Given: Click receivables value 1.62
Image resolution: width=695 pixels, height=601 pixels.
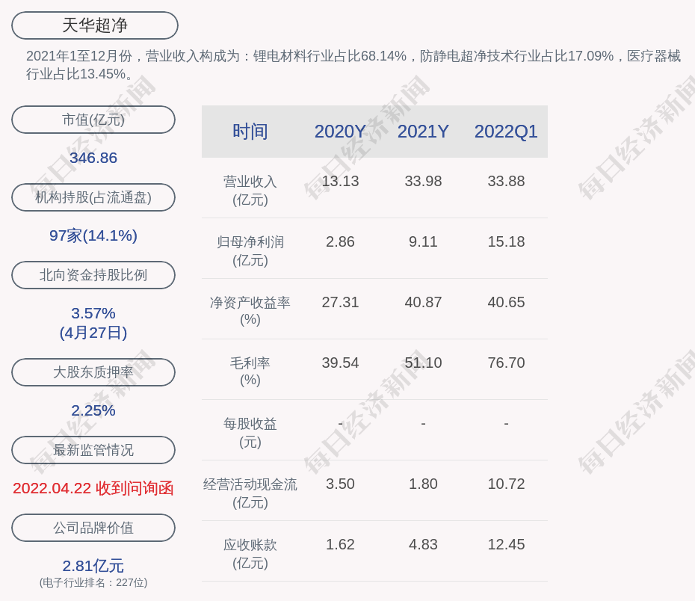Looking at the screenshot, I should pyautogui.click(x=341, y=545).
